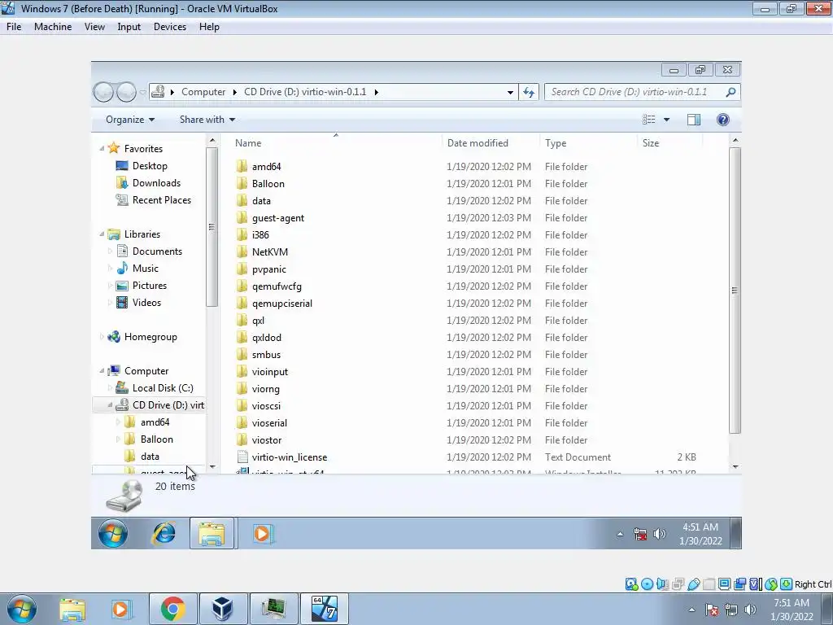Viewport: 833px width, 625px height.
Task: Open the VirtualBox Help menu
Action: pyautogui.click(x=209, y=27)
